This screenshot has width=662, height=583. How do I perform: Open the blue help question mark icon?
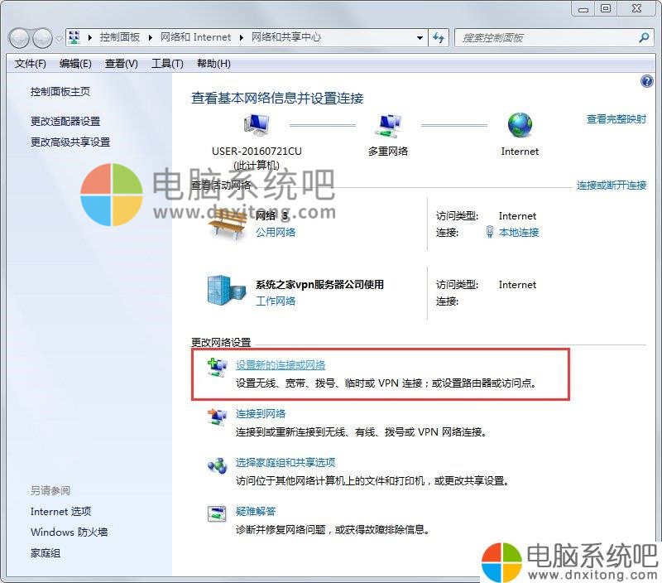click(647, 81)
